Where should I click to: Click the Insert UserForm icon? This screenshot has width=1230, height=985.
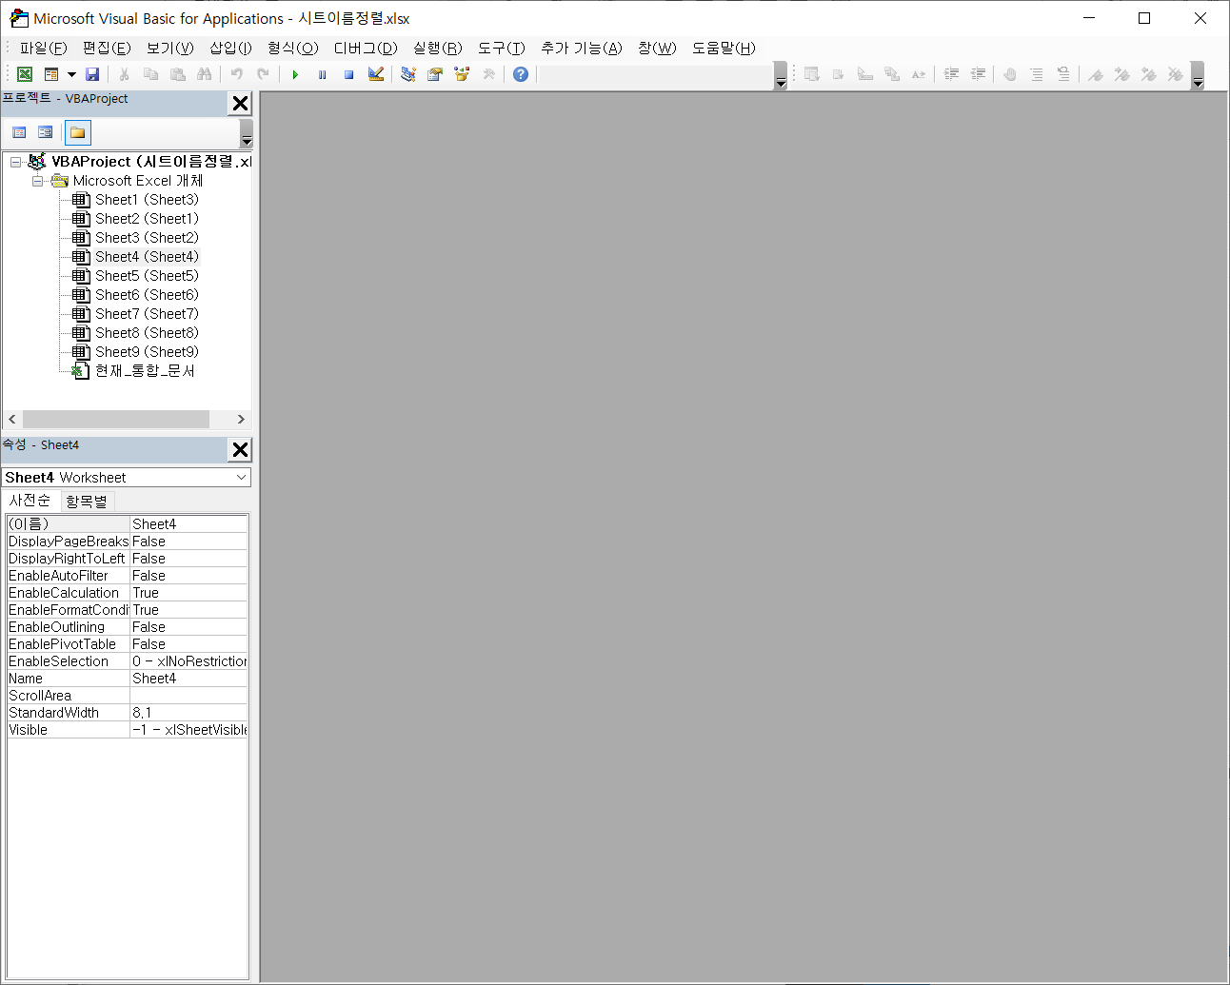point(51,74)
